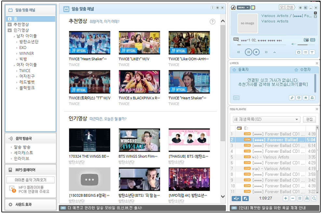Click the scroll down arrow in channel view

click(222, 196)
